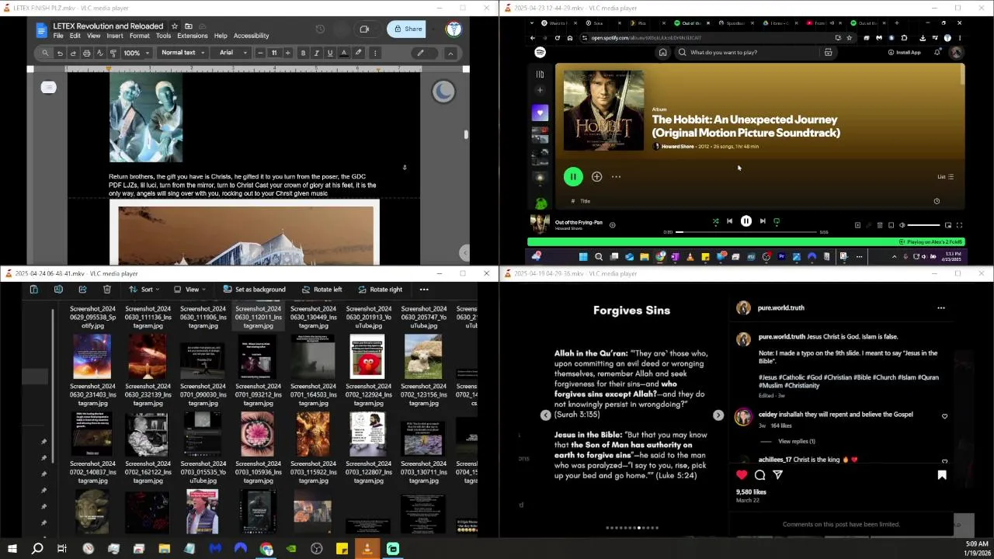Star the LETEX Revolution document
This screenshot has height=559, width=994.
tap(175, 26)
